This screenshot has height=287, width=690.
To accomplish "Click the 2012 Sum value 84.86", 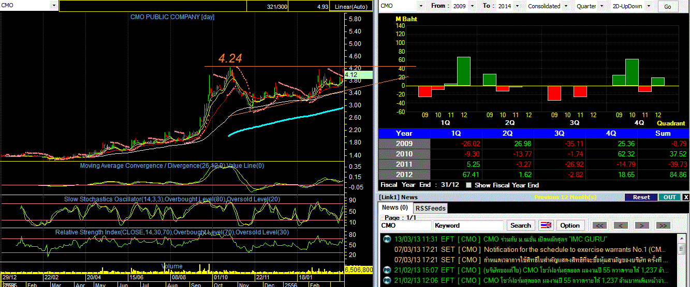I will tap(678, 174).
